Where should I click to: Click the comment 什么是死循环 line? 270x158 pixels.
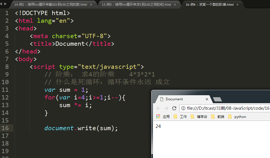coord(107,82)
